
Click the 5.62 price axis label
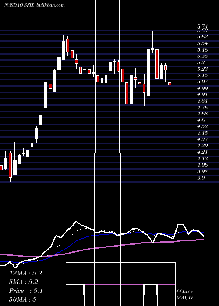click(202, 37)
